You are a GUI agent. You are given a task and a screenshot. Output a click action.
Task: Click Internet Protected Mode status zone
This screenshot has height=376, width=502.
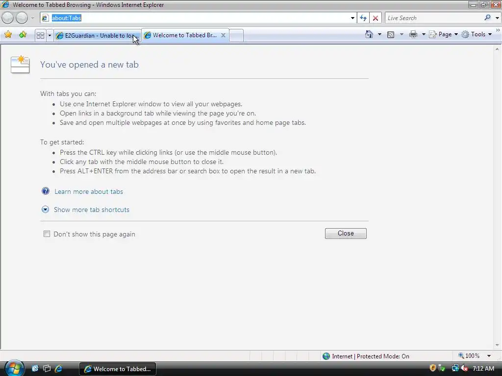pos(366,356)
